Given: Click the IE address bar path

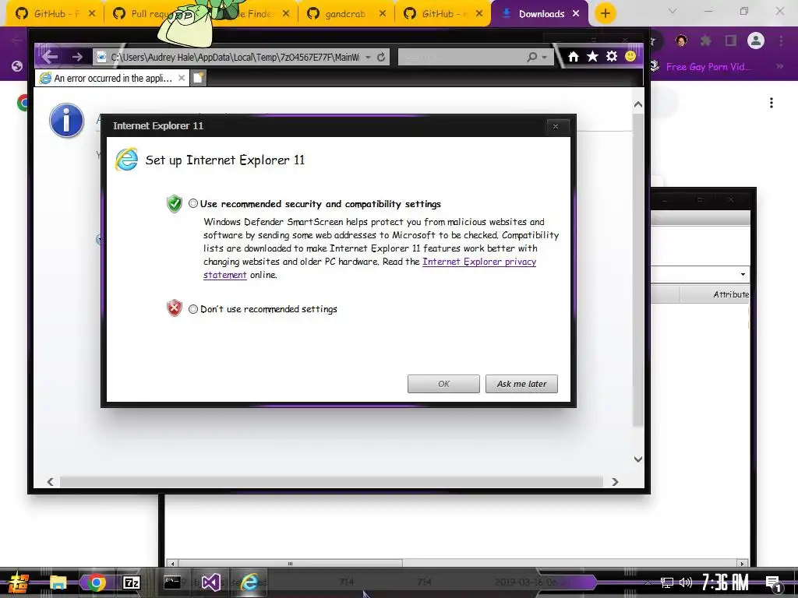Looking at the screenshot, I should (x=235, y=57).
